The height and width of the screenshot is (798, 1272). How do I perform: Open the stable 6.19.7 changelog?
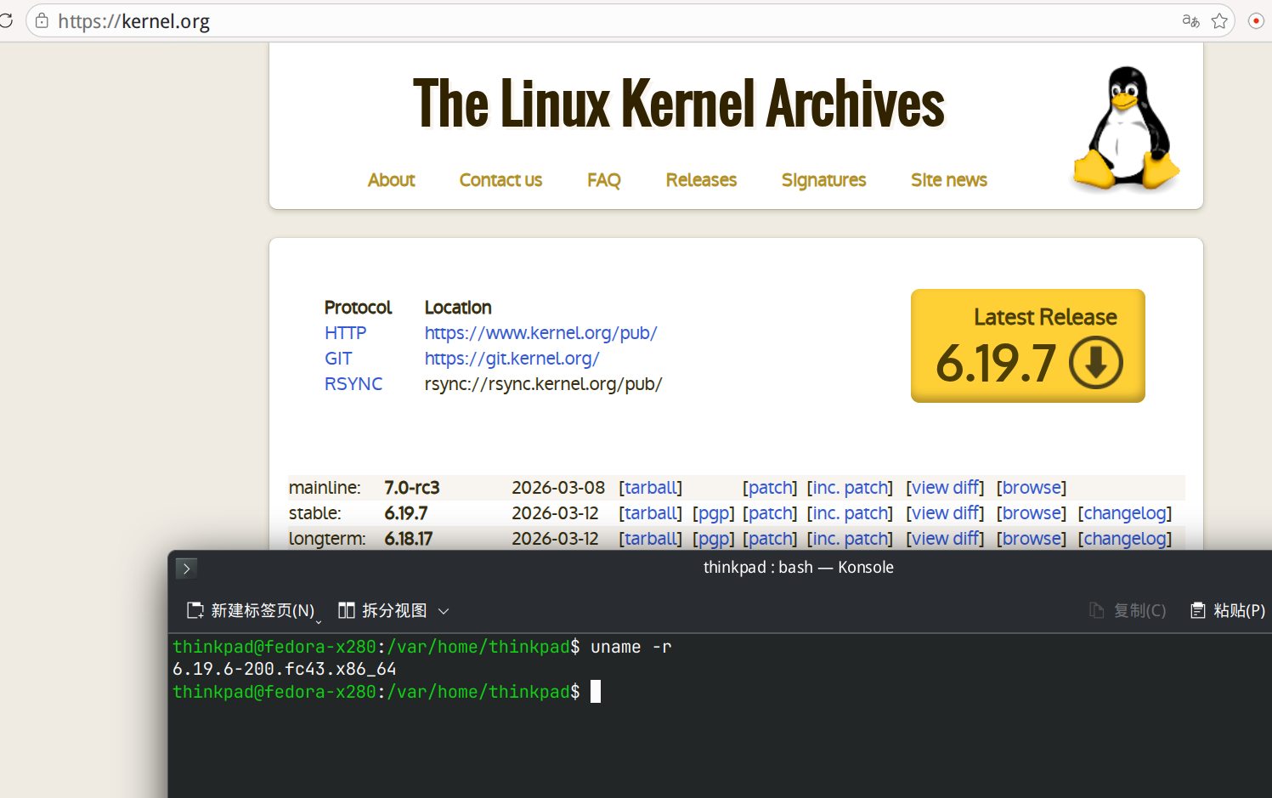point(1125,513)
